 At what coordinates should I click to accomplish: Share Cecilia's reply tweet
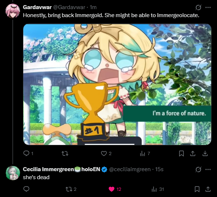point(208,189)
